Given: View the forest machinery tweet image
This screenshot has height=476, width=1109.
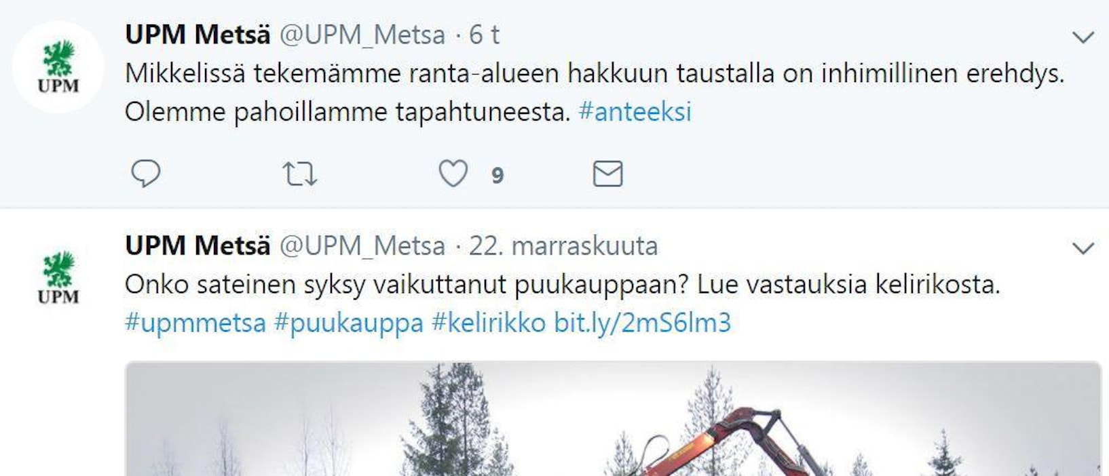Looking at the screenshot, I should pos(613,419).
